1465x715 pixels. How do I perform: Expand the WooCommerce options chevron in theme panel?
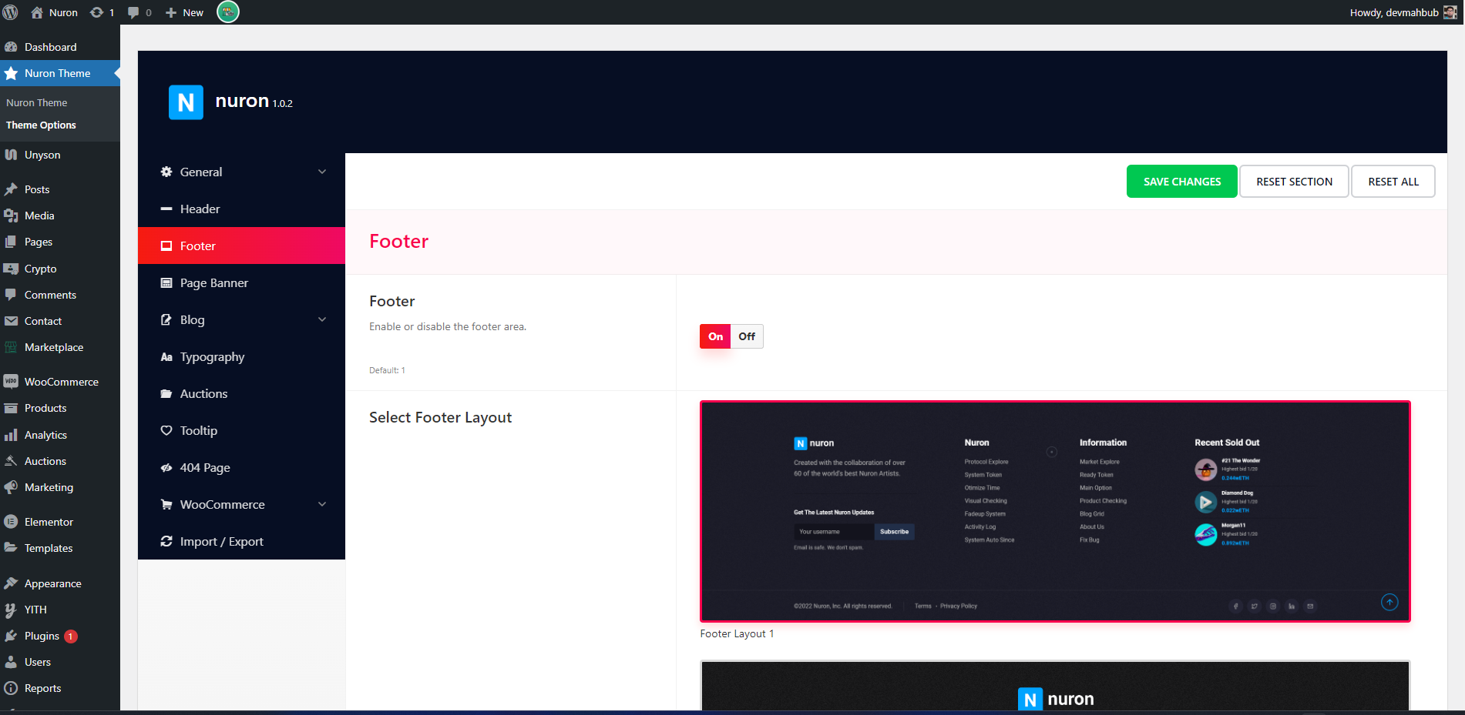click(x=322, y=504)
